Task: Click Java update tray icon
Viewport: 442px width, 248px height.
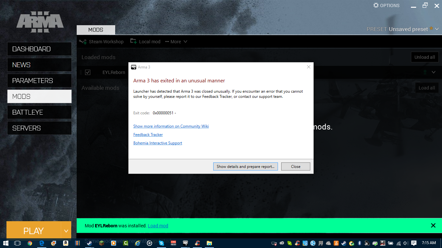Action: pos(336,243)
